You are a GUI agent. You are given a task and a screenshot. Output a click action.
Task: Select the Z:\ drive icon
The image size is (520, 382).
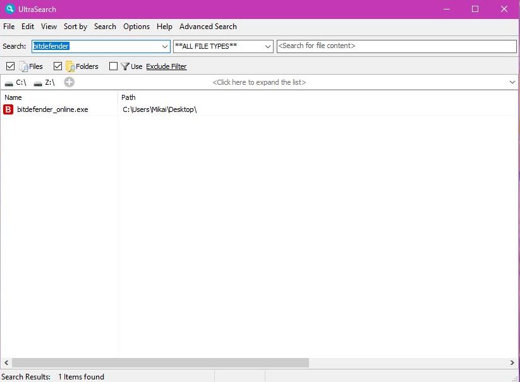click(38, 83)
